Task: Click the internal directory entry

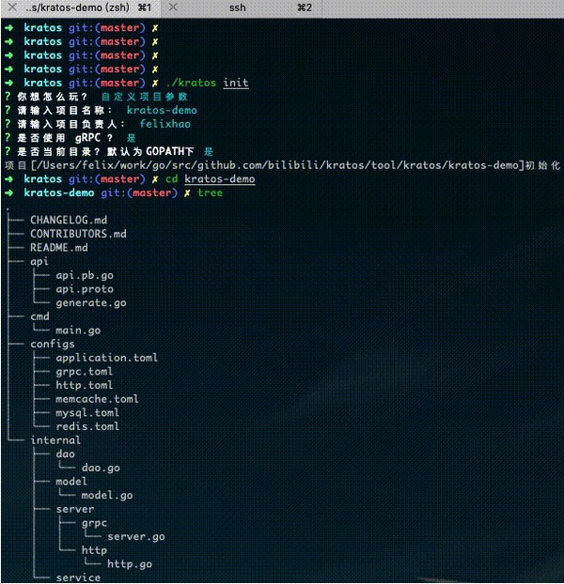Action: tap(55, 439)
